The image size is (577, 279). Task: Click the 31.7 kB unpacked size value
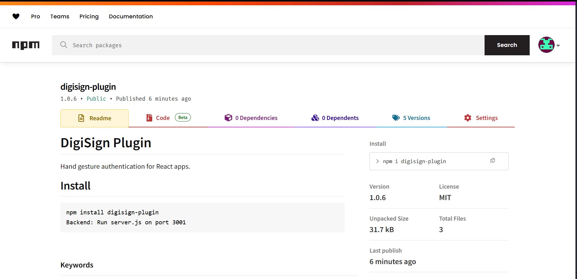[382, 230]
